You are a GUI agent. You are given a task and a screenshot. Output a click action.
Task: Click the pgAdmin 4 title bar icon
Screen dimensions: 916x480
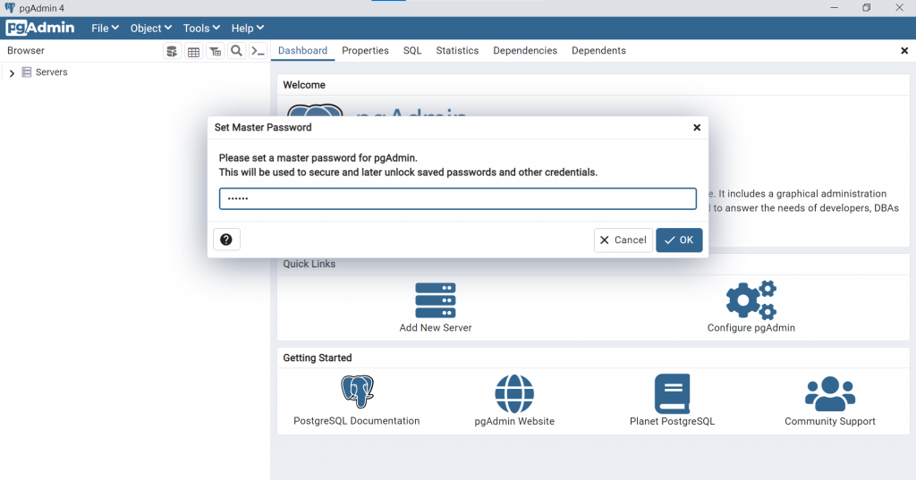10,7
